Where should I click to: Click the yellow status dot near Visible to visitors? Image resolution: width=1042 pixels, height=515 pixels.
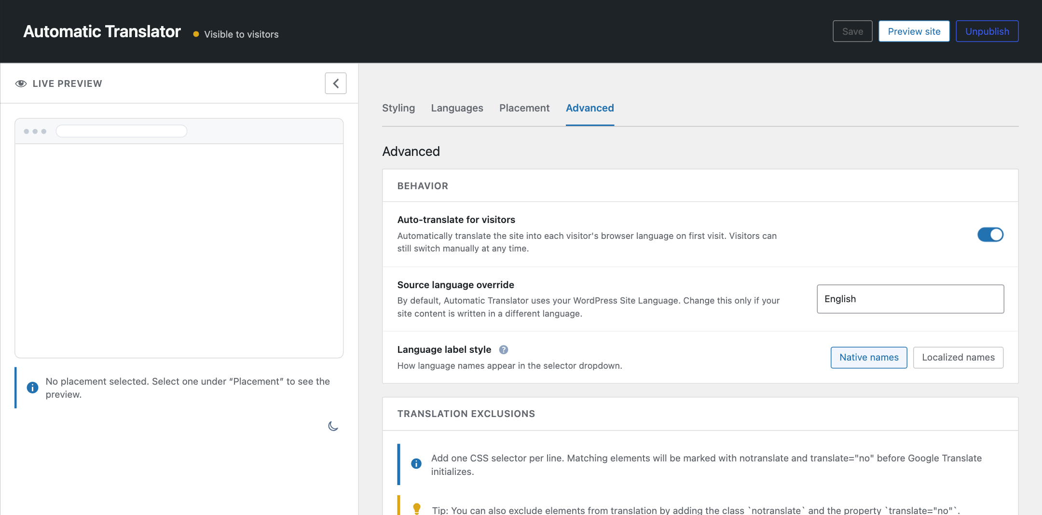196,34
